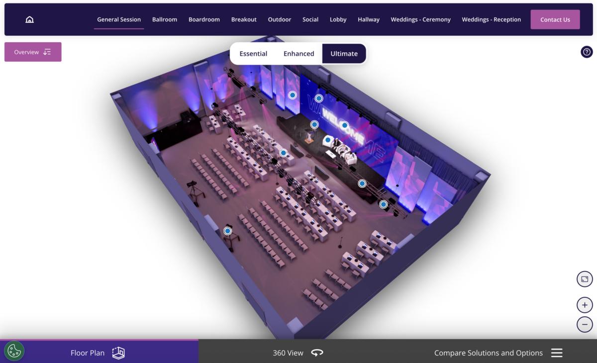Zoom in with the plus button
This screenshot has height=363, width=597.
(585, 305)
